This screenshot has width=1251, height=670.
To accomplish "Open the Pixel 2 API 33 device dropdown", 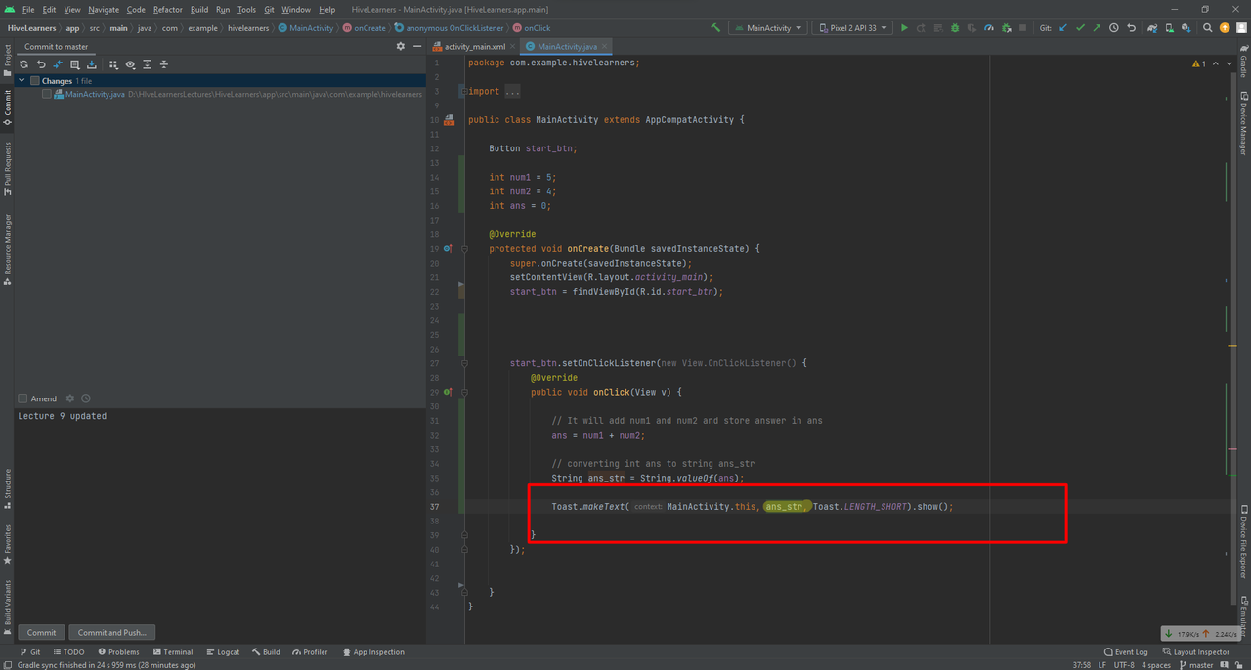I will pos(852,28).
